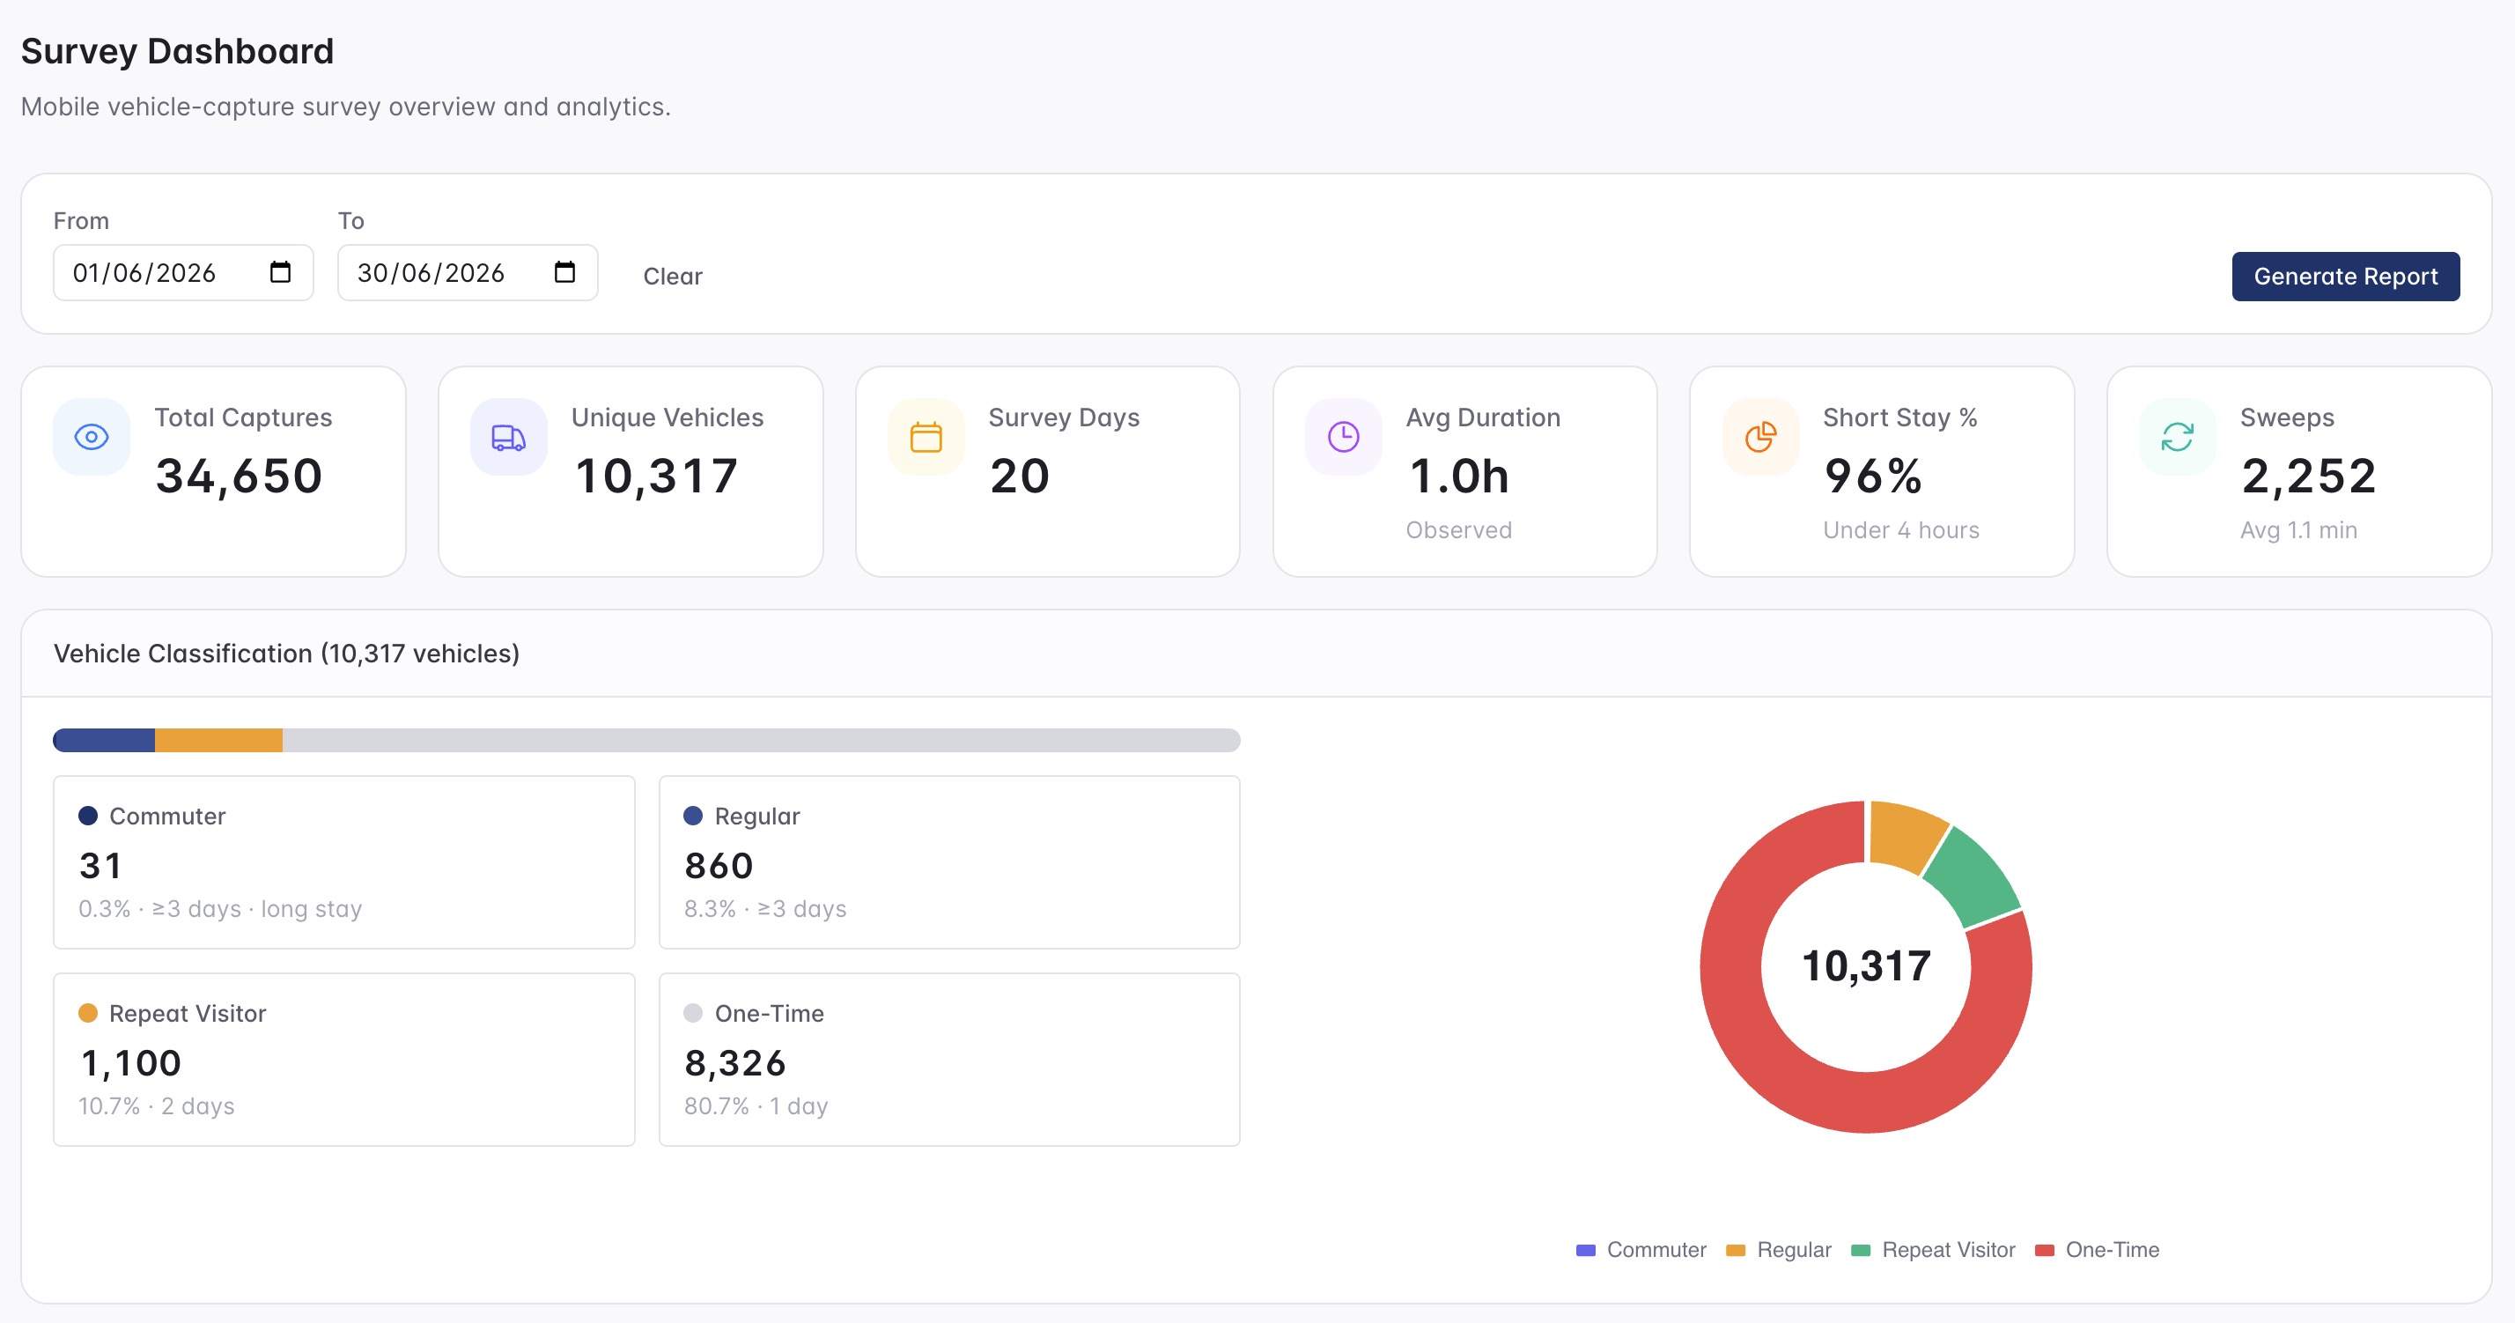Click the 'Avg 1.1 min' subtitle
This screenshot has height=1323, width=2515.
2298,530
